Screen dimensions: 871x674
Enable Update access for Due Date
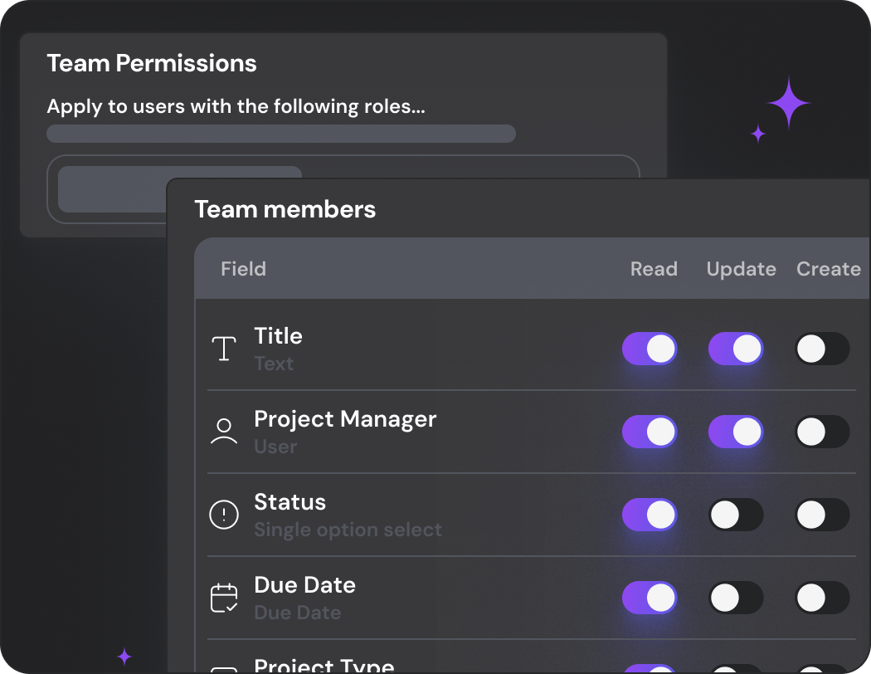click(736, 598)
